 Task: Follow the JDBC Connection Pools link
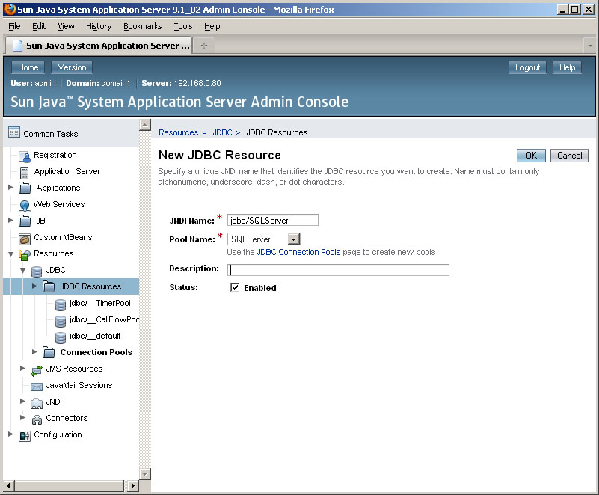click(298, 252)
